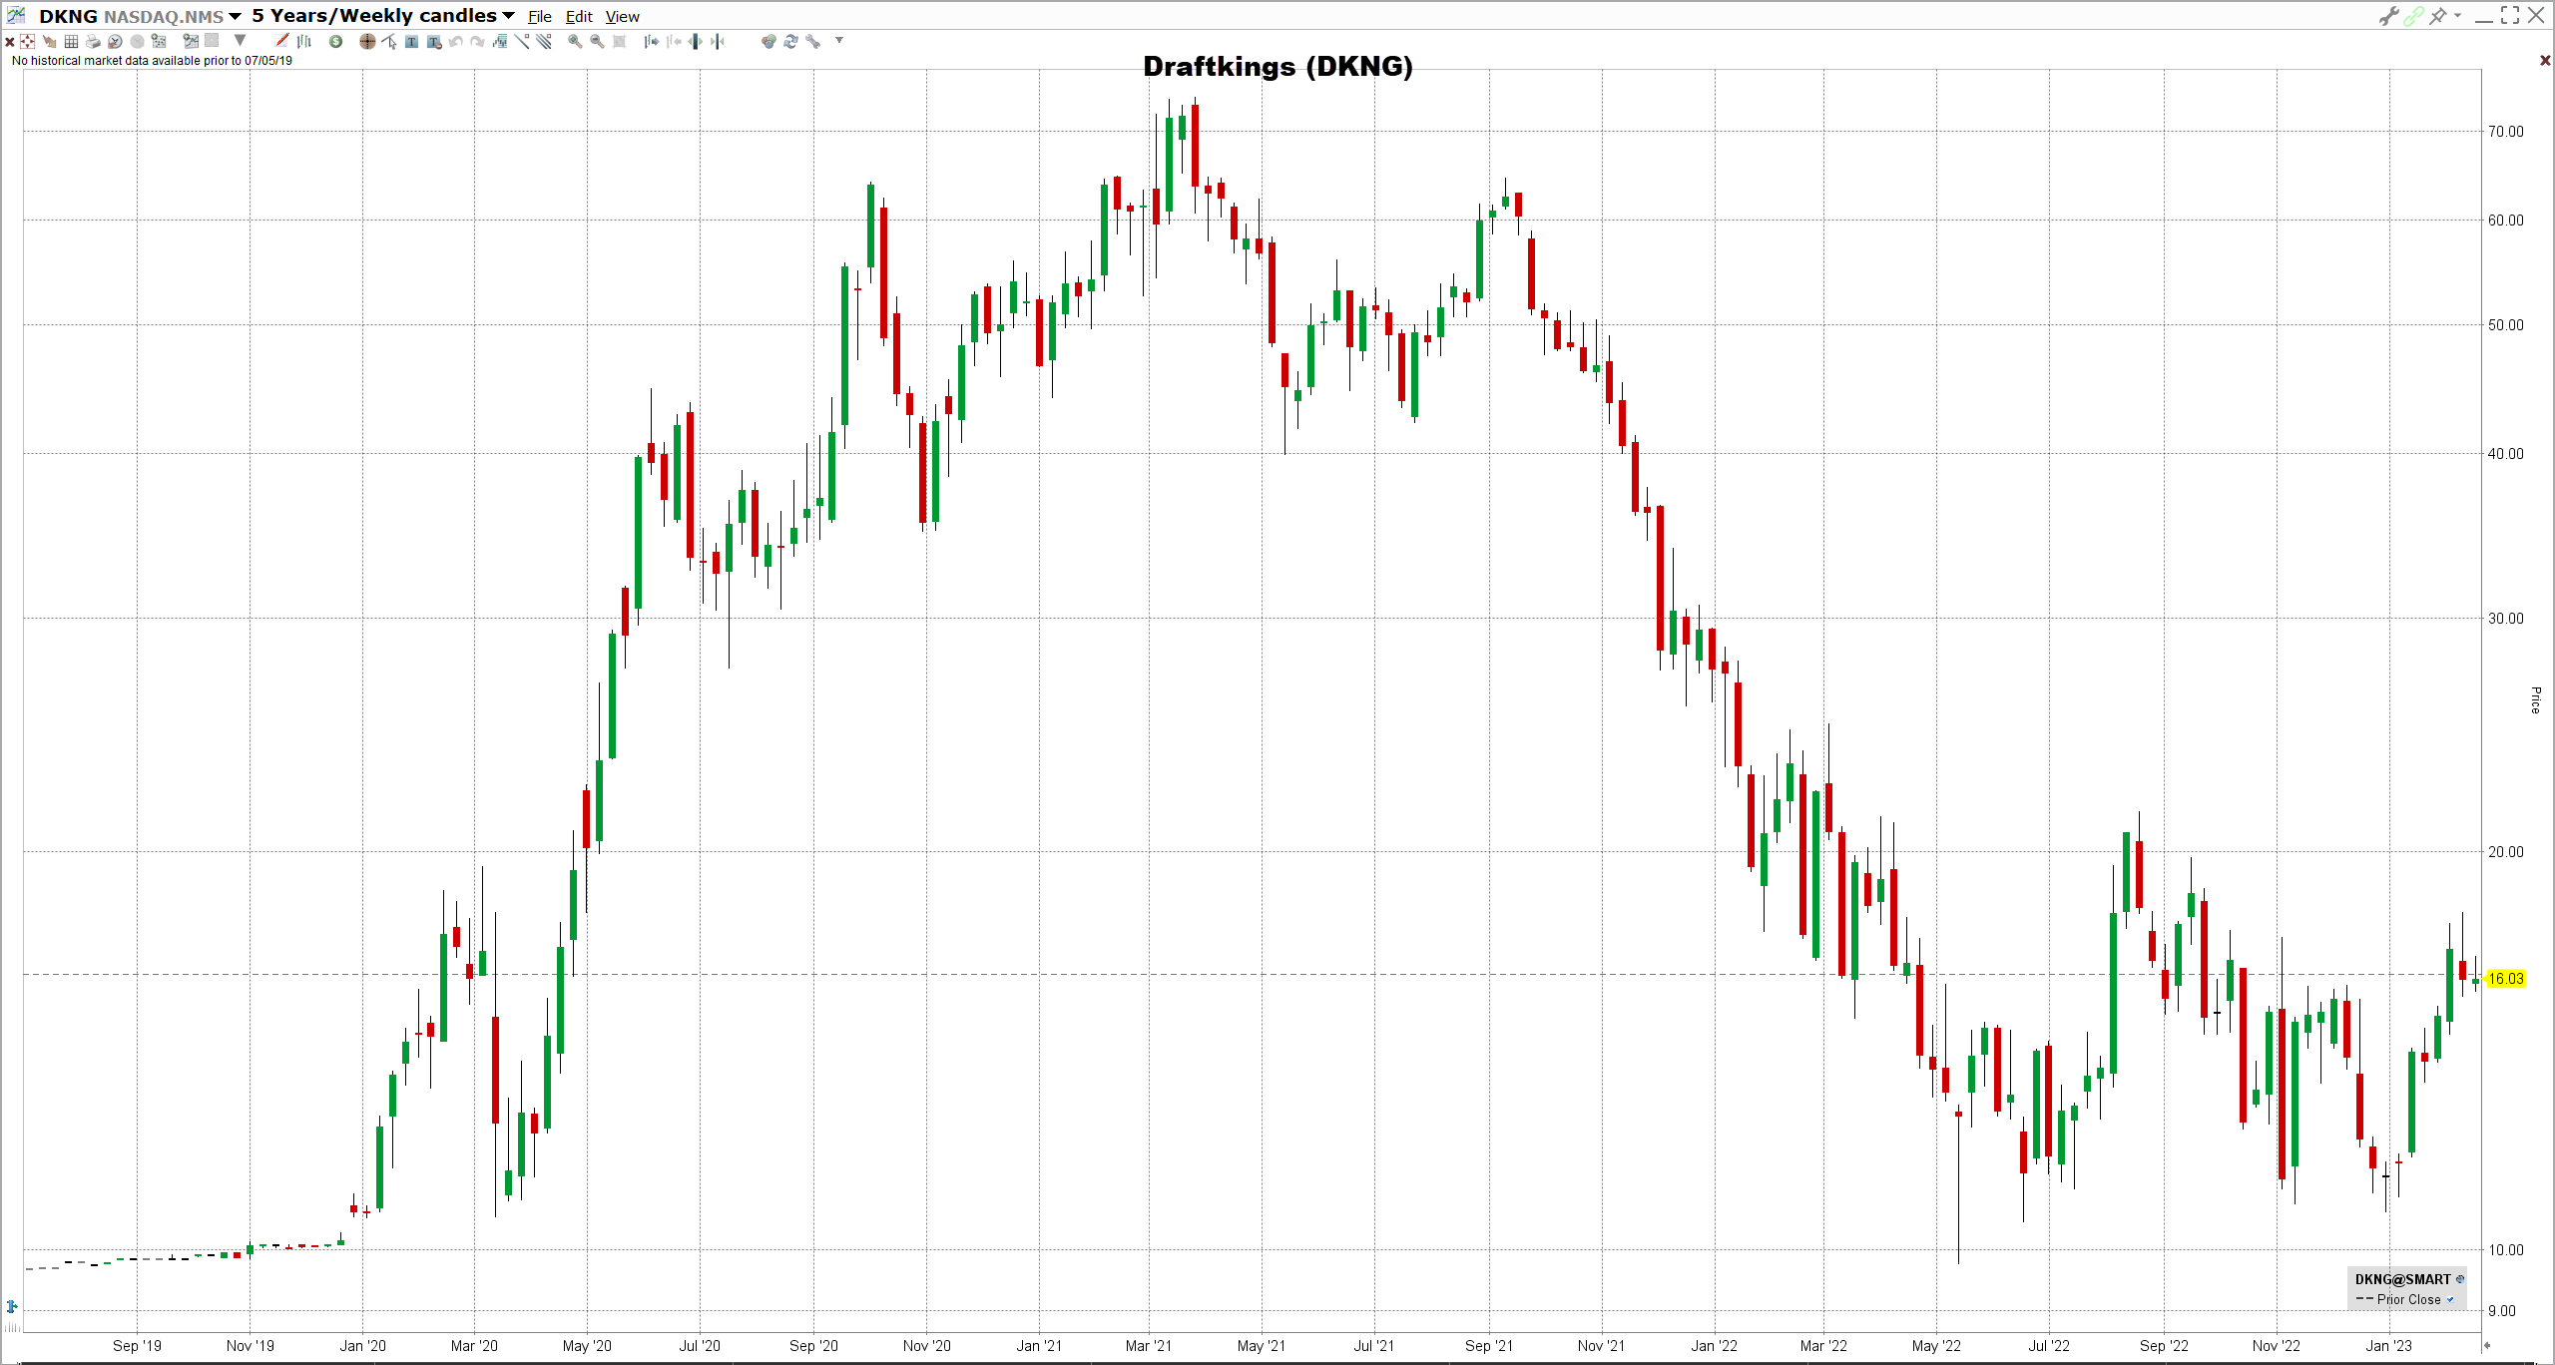Select the bar-chart type icon
Image resolution: width=2555 pixels, height=1365 pixels.
click(304, 41)
